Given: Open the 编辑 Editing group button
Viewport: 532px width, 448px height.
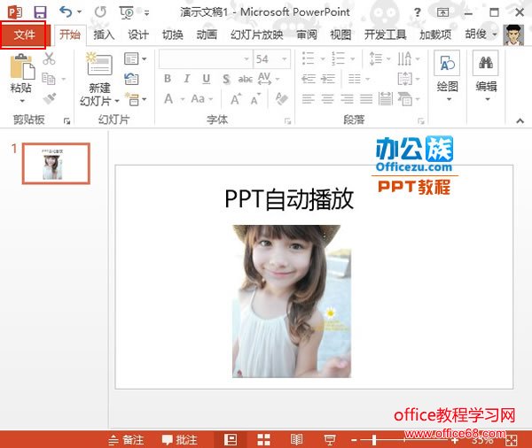Looking at the screenshot, I should click(486, 76).
